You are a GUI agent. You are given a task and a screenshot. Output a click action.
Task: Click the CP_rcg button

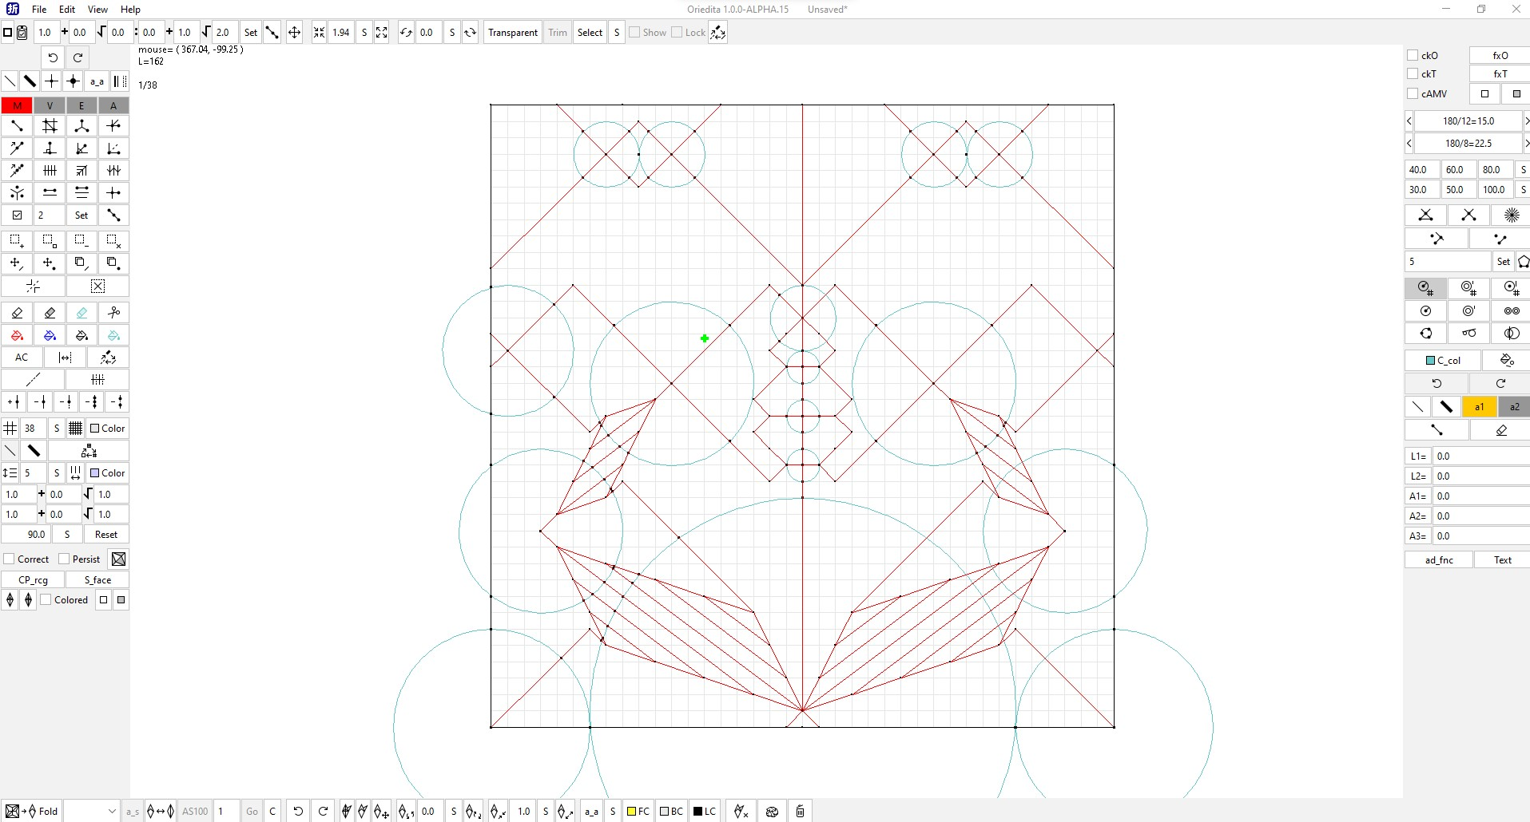pyautogui.click(x=34, y=580)
